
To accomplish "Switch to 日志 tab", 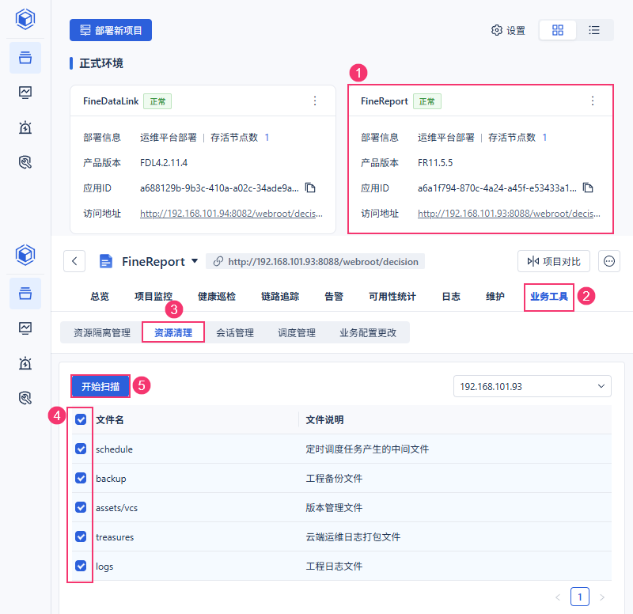I will point(451,297).
